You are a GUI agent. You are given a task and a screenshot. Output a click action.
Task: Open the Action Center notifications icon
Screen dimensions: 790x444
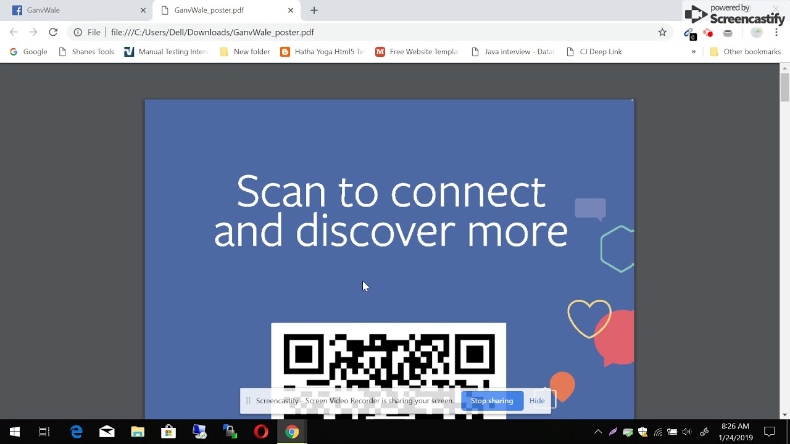[770, 432]
